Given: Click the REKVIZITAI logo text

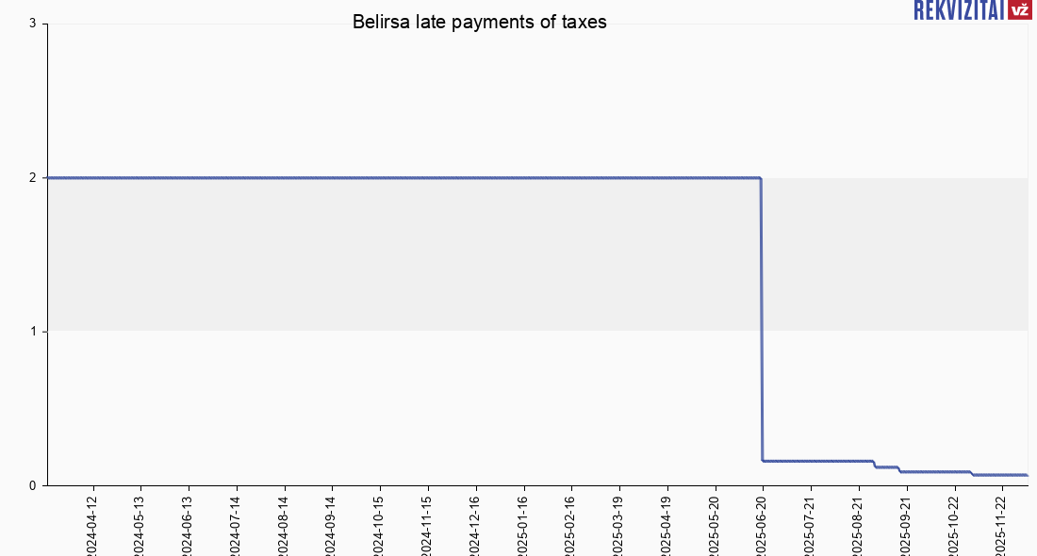Looking at the screenshot, I should click(x=959, y=9).
